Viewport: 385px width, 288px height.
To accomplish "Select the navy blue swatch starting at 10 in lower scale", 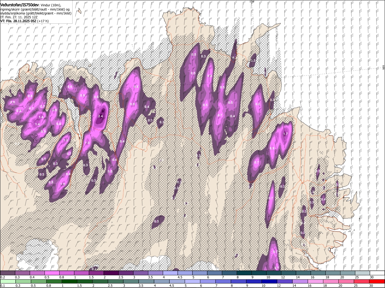I will (x=269, y=281).
